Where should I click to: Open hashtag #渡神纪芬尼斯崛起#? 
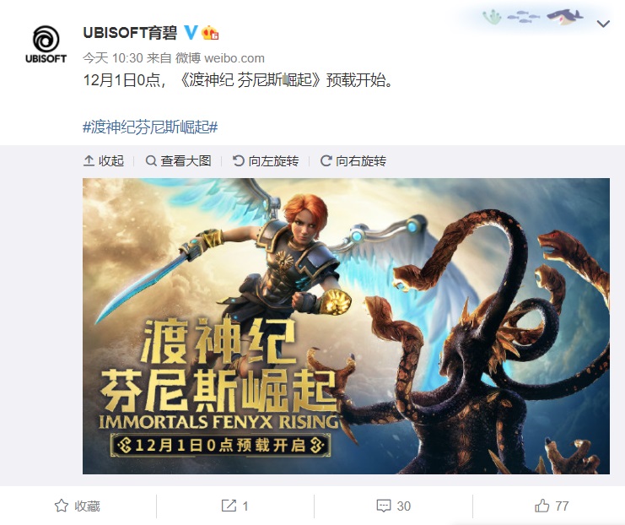point(150,127)
